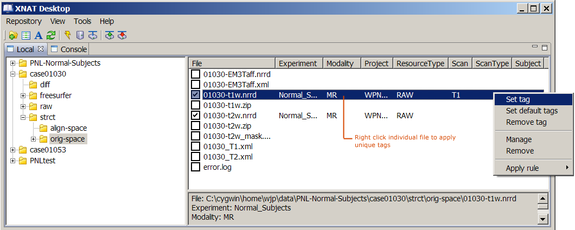Click the green arrow upload drive icon
This screenshot has width=575, height=230.
coord(109,35)
